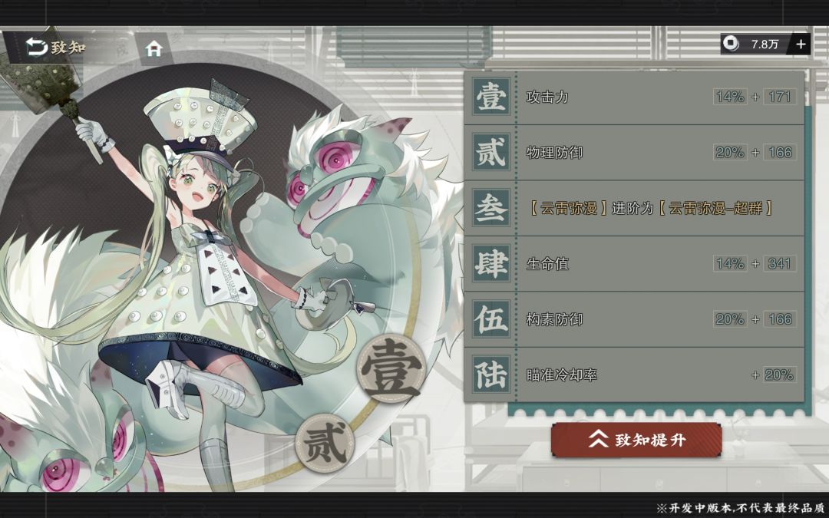The width and height of the screenshot is (829, 518).
Task: Click the 叁 tile for skill upgrade
Action: coord(491,208)
